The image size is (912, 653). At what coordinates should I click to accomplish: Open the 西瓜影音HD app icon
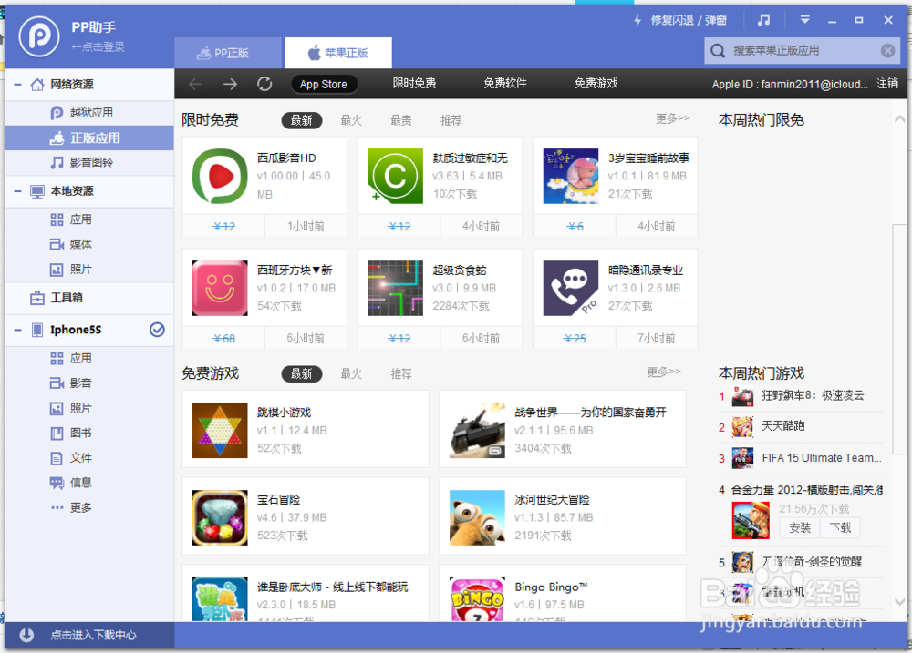pyautogui.click(x=220, y=176)
